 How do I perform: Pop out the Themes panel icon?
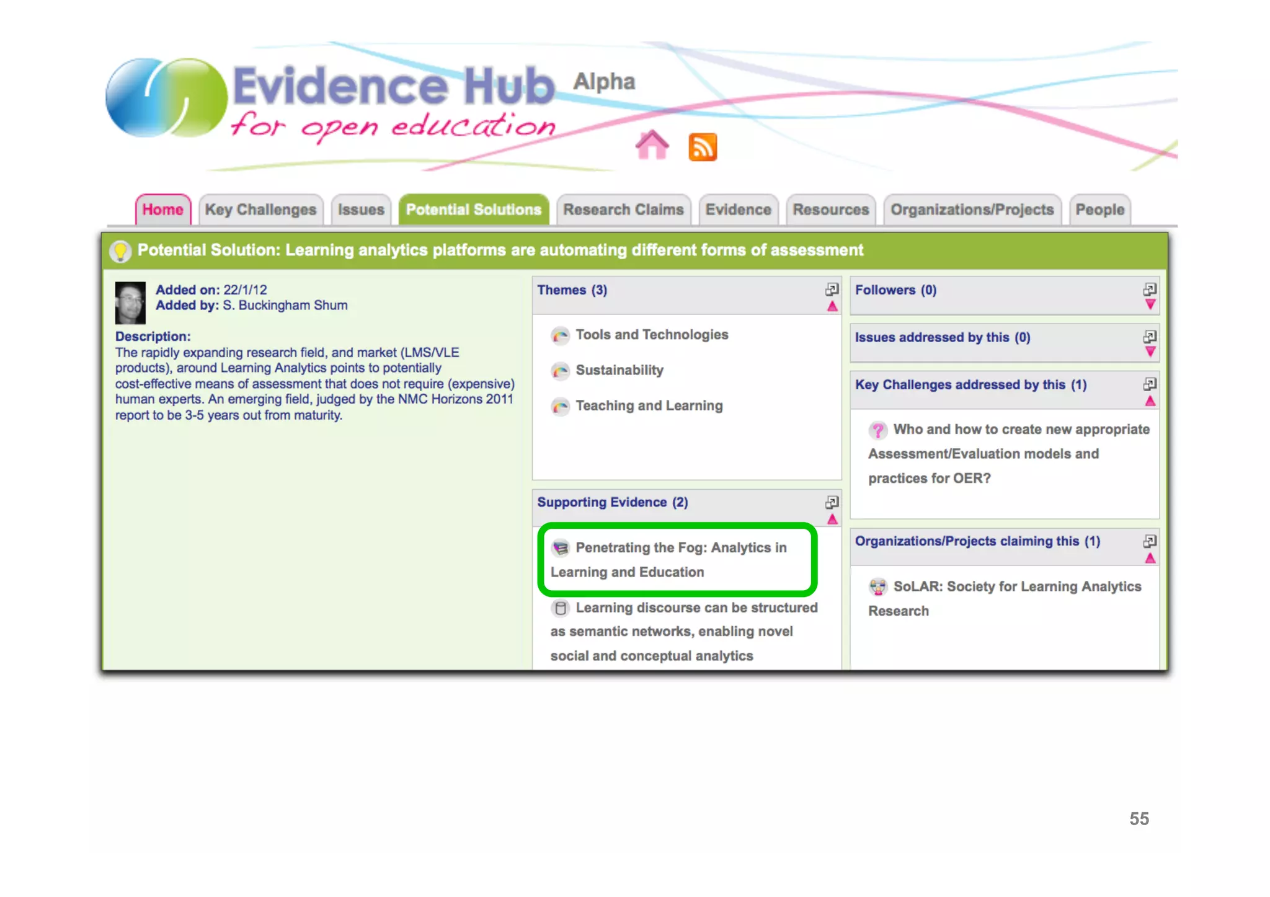tap(832, 289)
